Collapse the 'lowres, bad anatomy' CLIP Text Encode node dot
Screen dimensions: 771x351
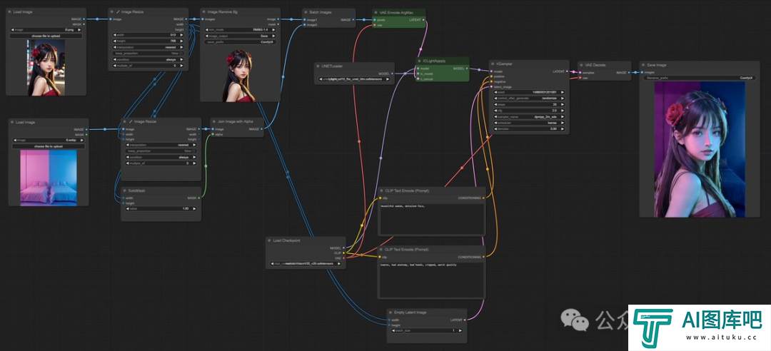(381, 249)
